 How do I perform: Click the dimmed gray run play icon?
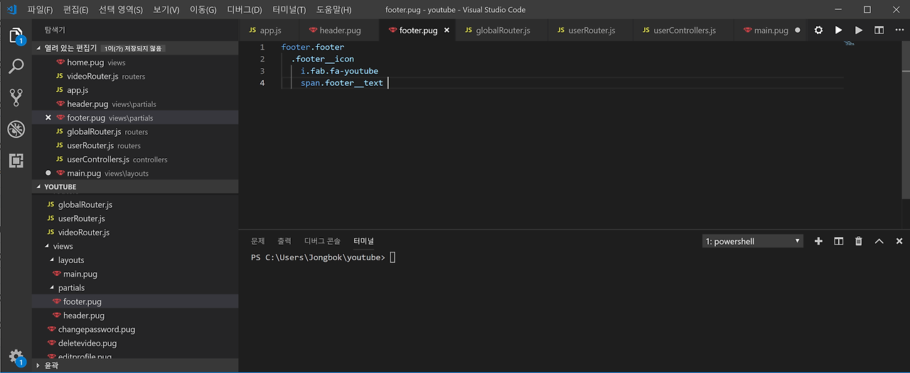coord(859,30)
